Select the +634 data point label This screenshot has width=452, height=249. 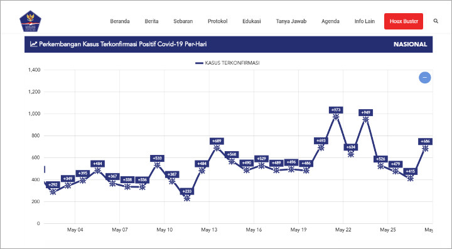point(351,147)
